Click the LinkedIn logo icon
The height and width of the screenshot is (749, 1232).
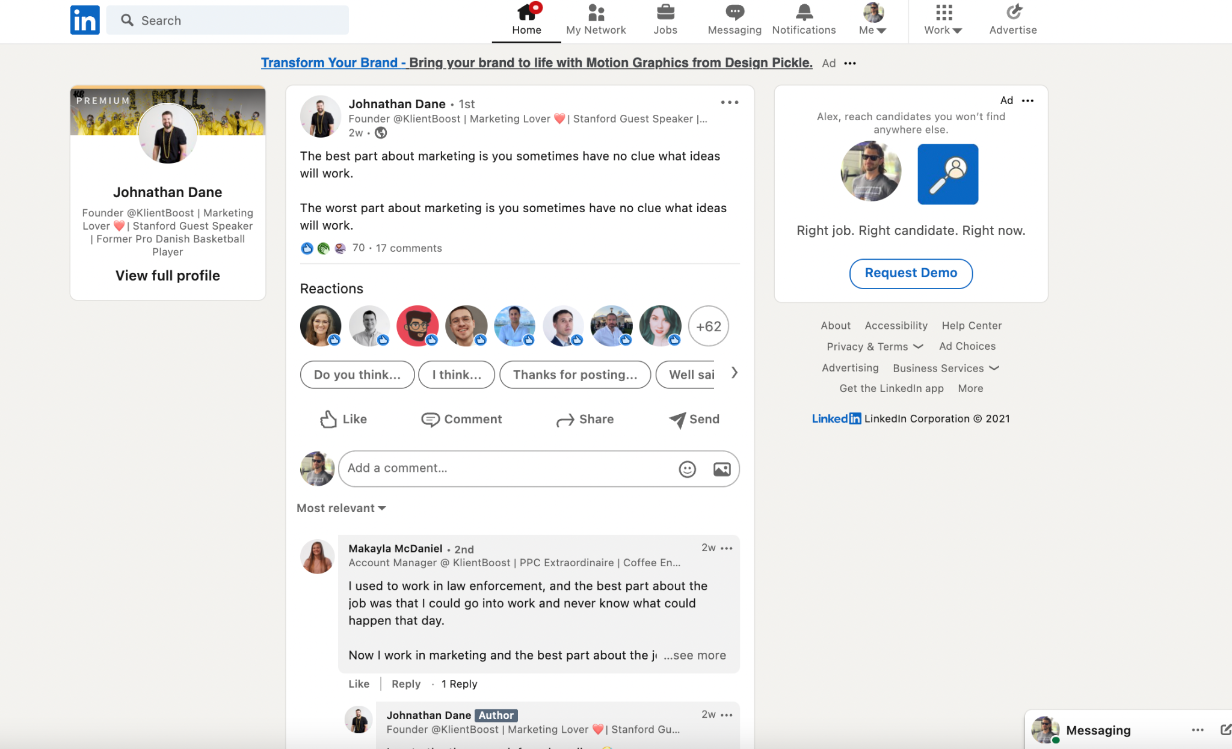[85, 20]
